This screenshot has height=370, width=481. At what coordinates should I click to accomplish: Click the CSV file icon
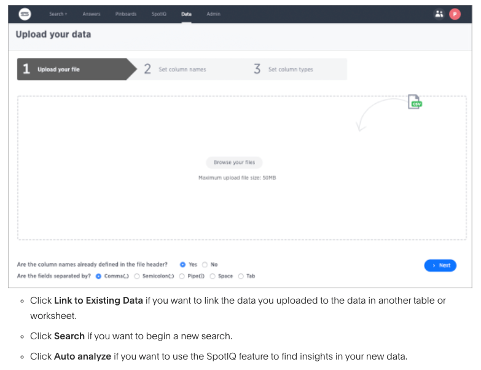tap(415, 101)
